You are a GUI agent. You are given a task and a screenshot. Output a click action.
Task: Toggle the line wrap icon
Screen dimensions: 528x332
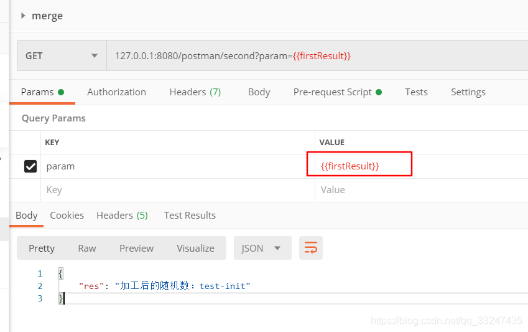(x=311, y=248)
